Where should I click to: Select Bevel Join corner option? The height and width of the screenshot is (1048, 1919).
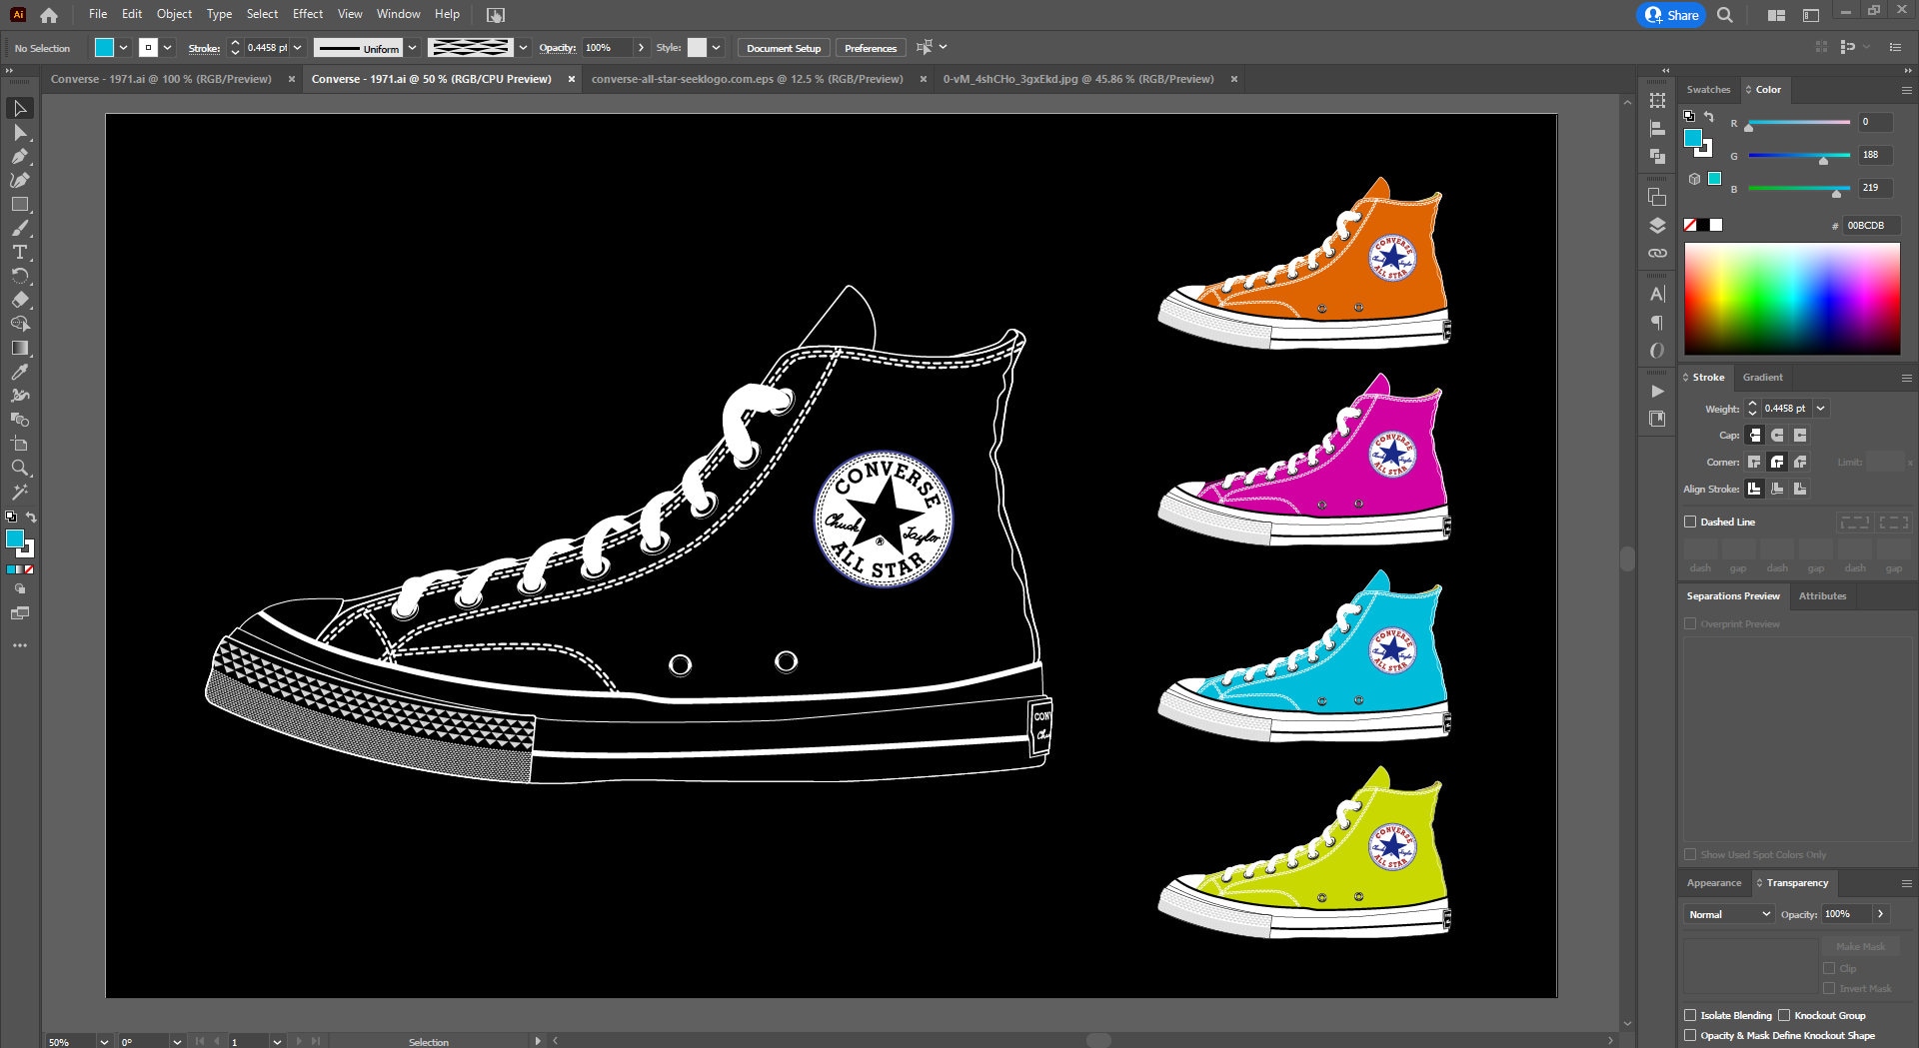coord(1800,462)
